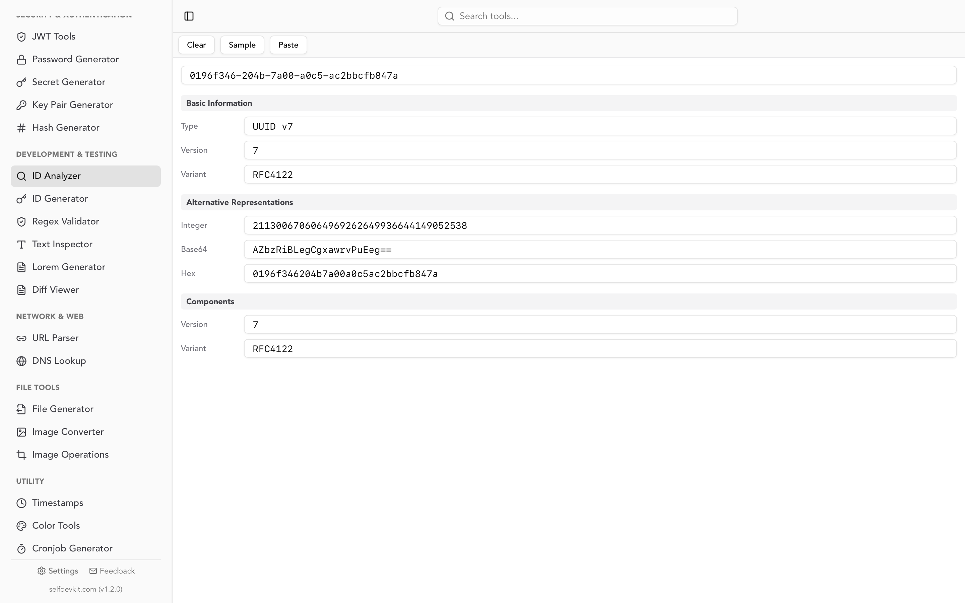
Task: Click the Text Inspector T icon
Action: tap(21, 244)
